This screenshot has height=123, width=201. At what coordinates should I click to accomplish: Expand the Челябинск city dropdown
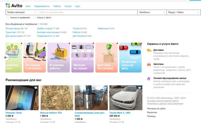[x=151, y=12]
